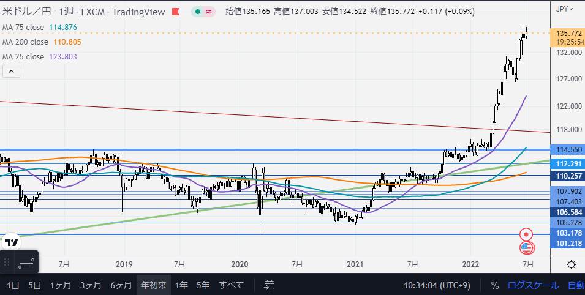
Task: Open the go-to-date calendar icon
Action: point(270,285)
